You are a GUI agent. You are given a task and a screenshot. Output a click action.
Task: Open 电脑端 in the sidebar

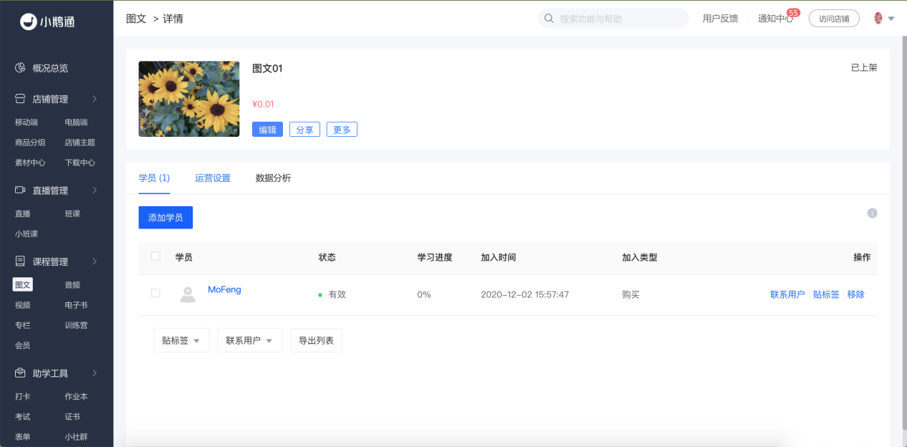click(76, 122)
